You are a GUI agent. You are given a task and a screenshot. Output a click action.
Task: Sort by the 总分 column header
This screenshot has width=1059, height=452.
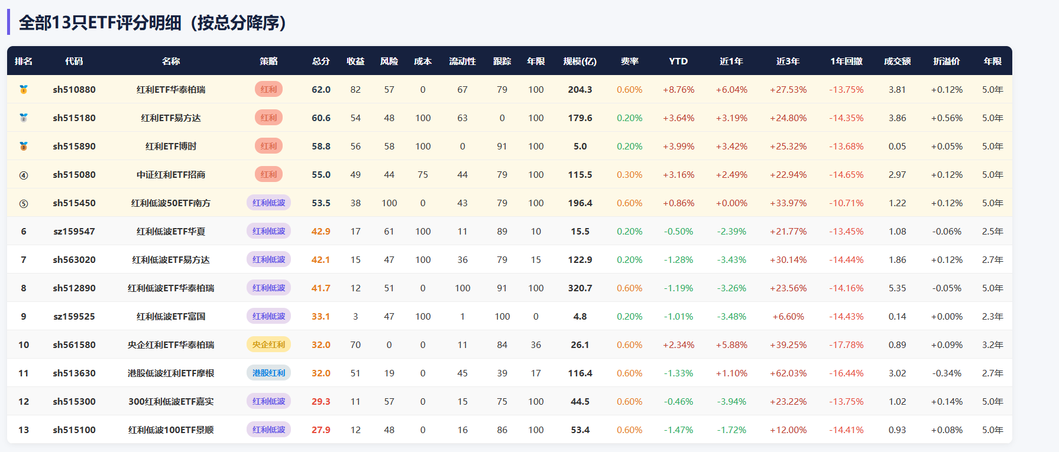pos(321,61)
